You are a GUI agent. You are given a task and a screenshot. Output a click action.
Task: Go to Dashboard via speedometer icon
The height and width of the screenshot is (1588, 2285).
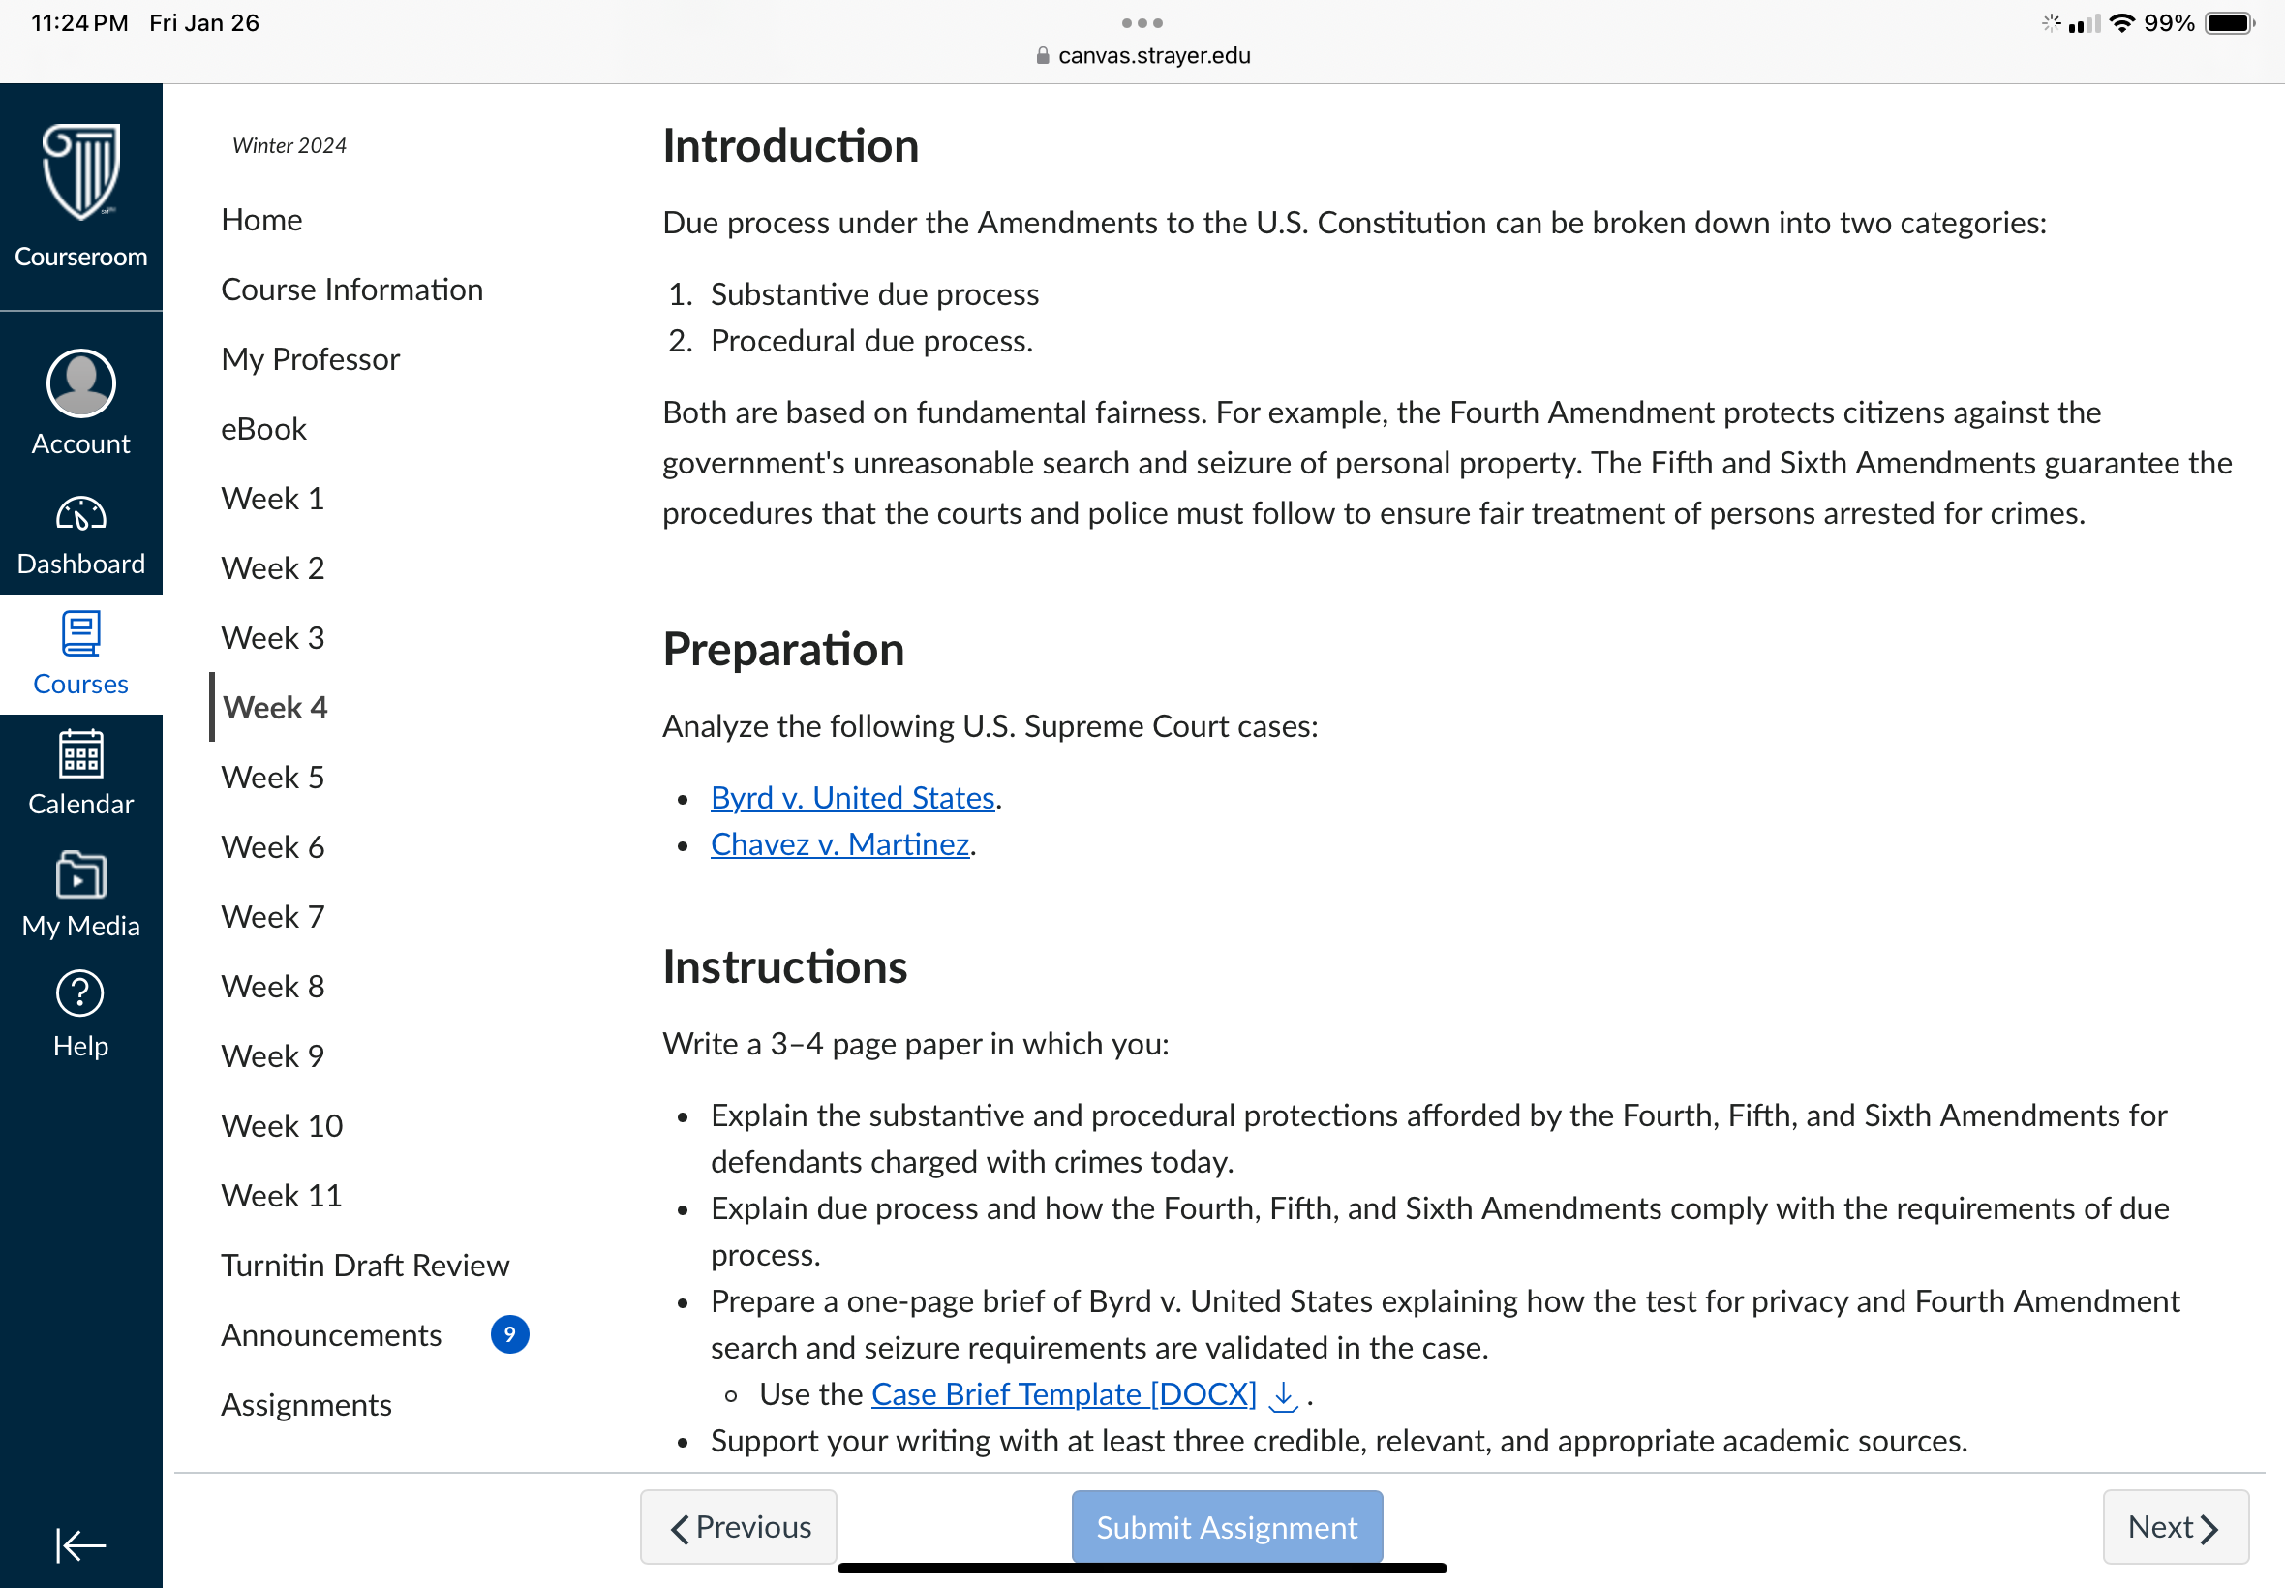pos(80,514)
